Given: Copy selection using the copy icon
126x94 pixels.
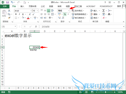Looking at the screenshot, I should (9, 14).
